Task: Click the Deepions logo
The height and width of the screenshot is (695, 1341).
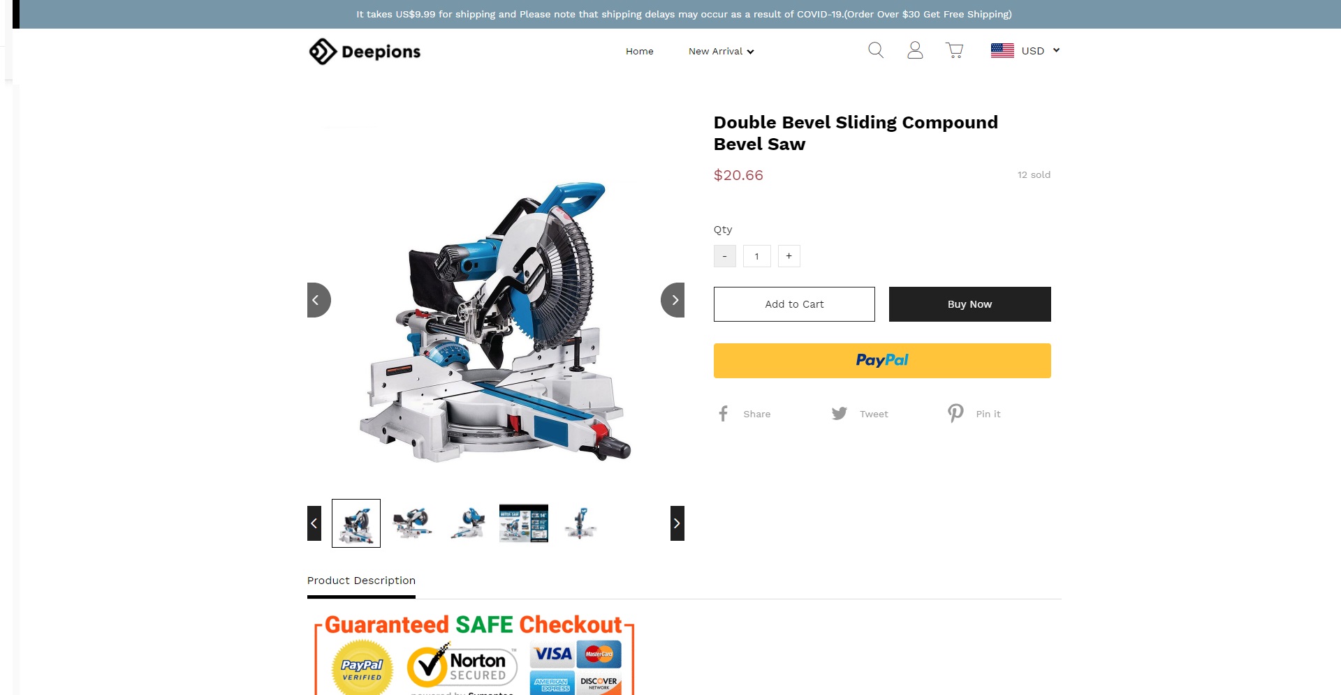Action: pos(365,52)
